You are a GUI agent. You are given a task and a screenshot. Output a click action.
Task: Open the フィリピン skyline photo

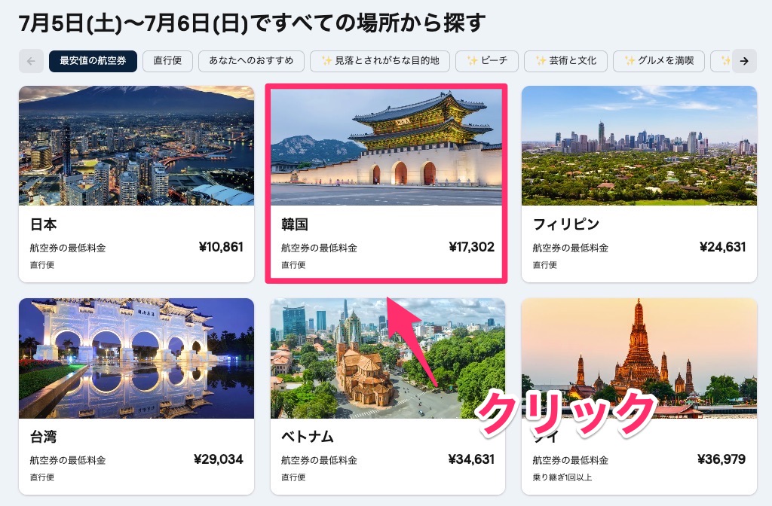click(x=639, y=145)
